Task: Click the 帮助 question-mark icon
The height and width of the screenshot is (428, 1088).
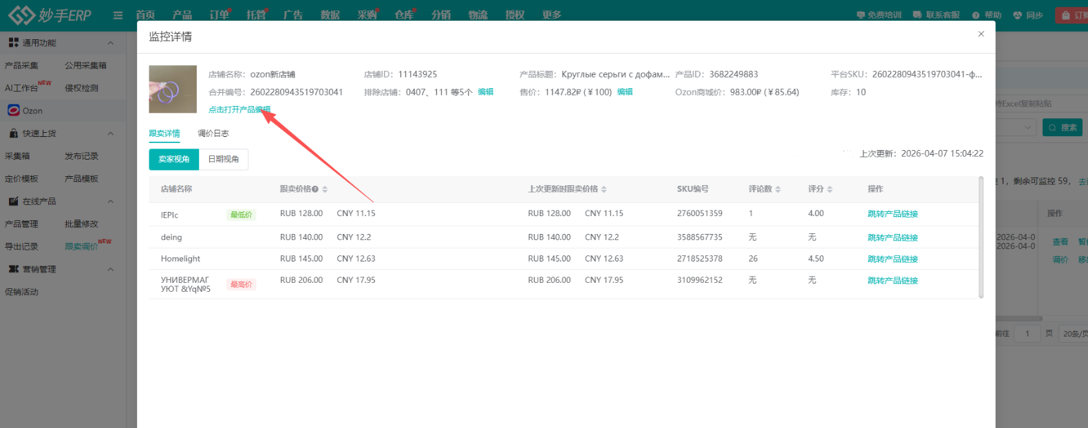Action: [976, 15]
